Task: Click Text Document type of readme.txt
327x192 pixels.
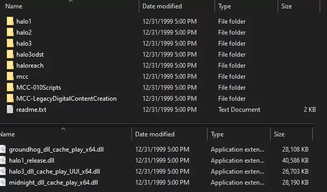Action: pos(239,110)
